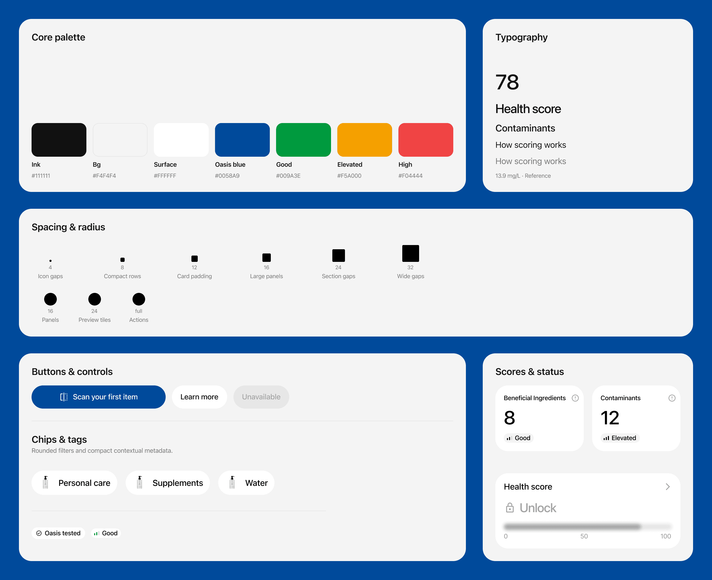Click the Elevated orange color swatch
The height and width of the screenshot is (580, 712).
(x=364, y=140)
